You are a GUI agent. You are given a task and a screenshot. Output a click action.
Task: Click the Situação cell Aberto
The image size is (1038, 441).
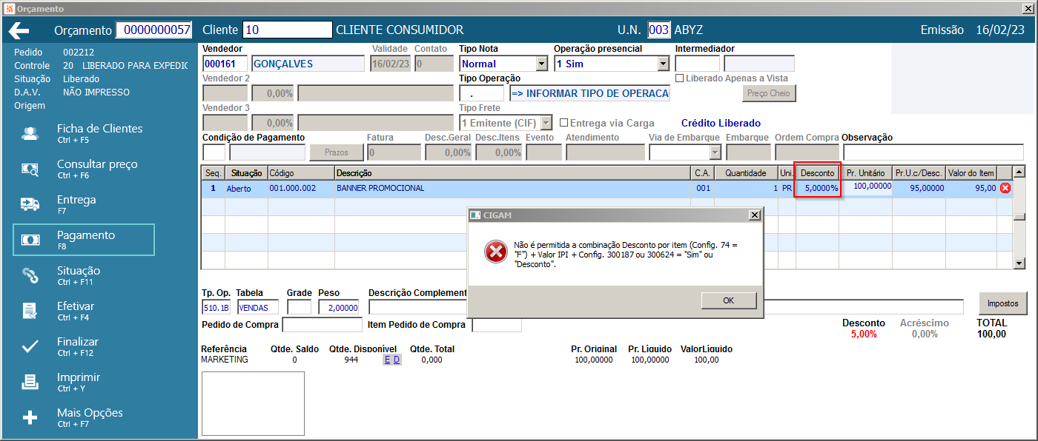(246, 188)
